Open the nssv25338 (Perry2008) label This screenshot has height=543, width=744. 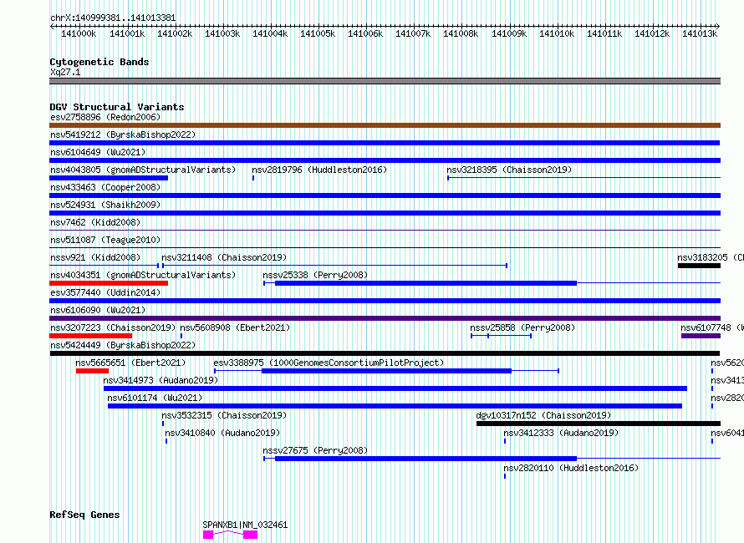[315, 275]
